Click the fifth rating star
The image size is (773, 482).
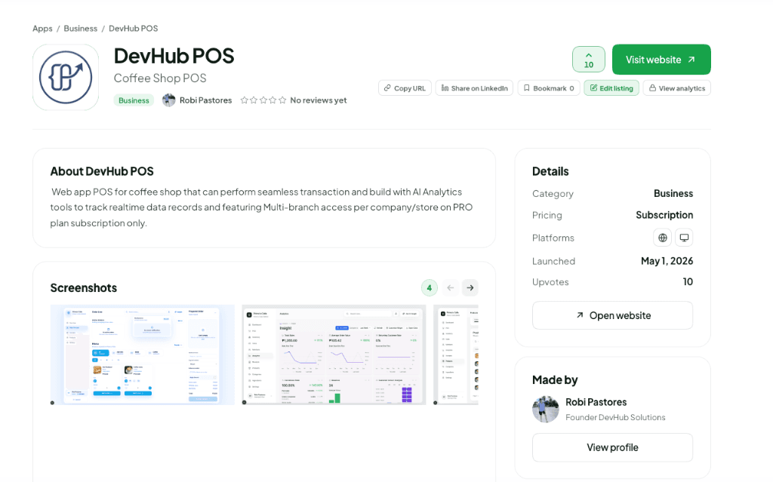[282, 100]
